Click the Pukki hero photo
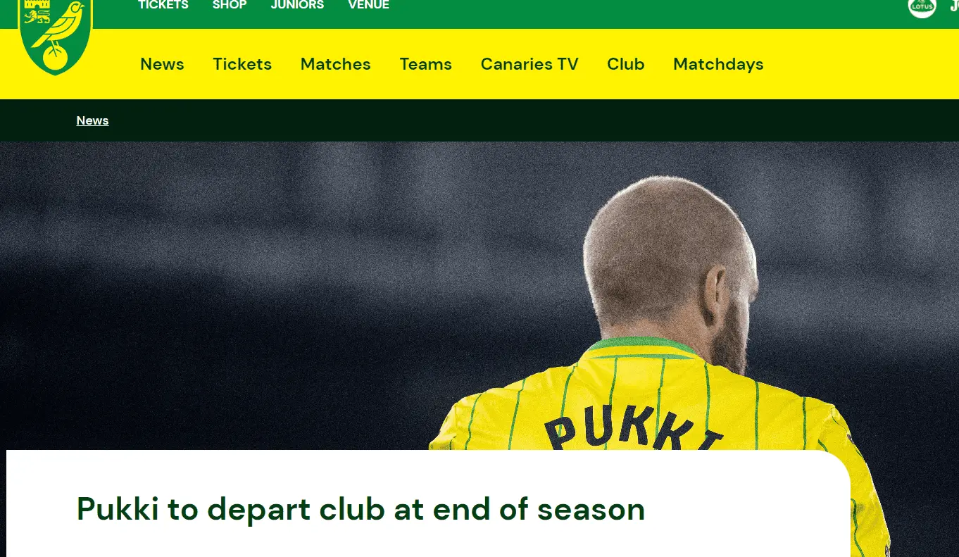959x557 pixels. pos(479,296)
